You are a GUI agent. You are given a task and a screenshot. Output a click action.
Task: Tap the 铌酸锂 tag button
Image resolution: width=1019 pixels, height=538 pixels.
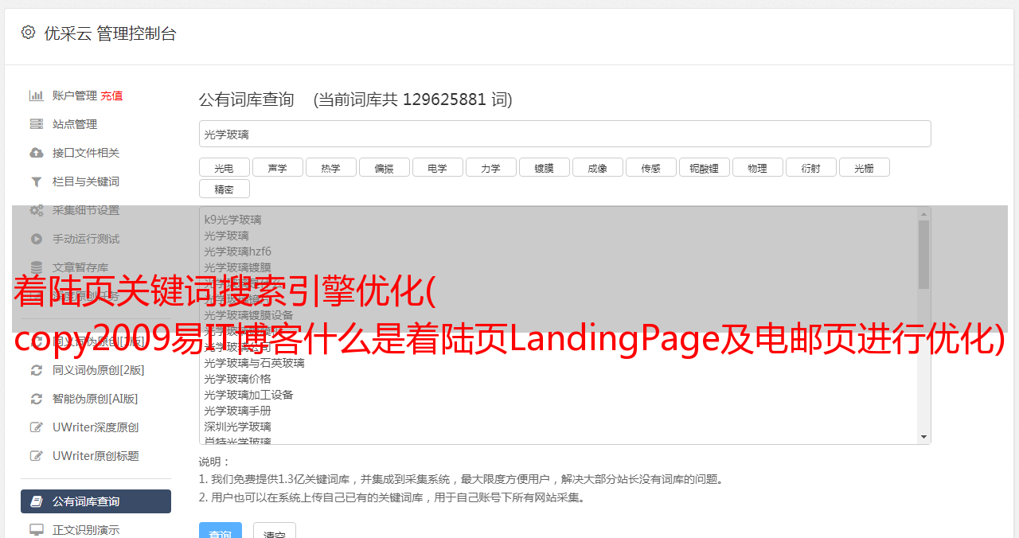705,167
